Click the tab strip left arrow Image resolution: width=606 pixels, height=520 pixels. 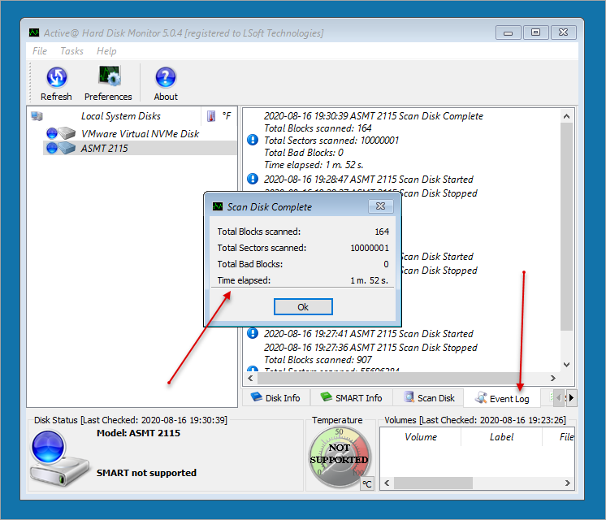coord(559,398)
